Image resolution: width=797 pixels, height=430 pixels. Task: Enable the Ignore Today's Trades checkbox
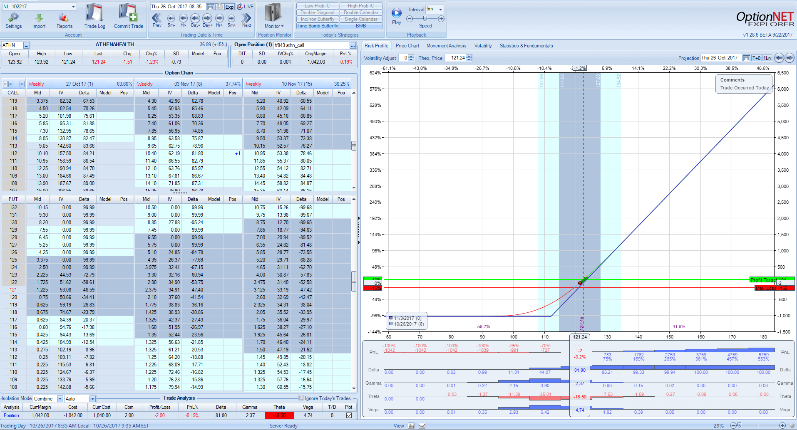301,398
